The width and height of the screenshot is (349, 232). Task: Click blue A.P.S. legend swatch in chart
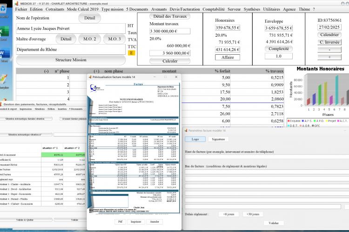point(303,121)
